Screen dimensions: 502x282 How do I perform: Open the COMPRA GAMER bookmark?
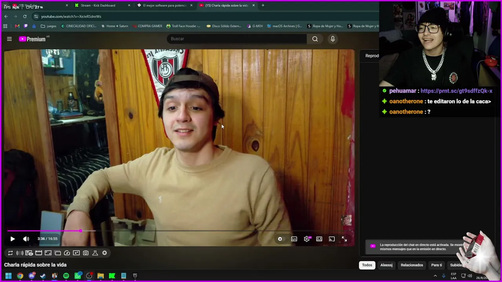(x=147, y=26)
